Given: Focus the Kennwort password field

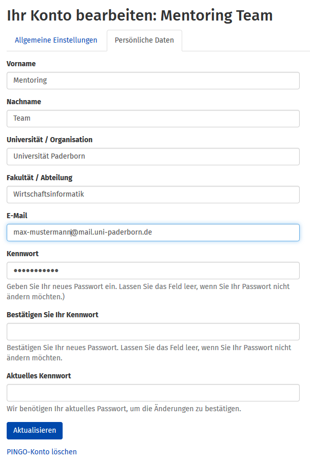Looking at the screenshot, I should tap(153, 271).
